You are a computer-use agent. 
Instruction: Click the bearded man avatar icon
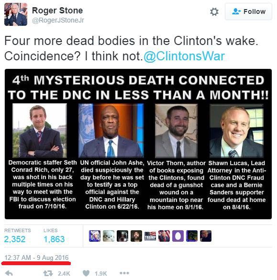136,236
